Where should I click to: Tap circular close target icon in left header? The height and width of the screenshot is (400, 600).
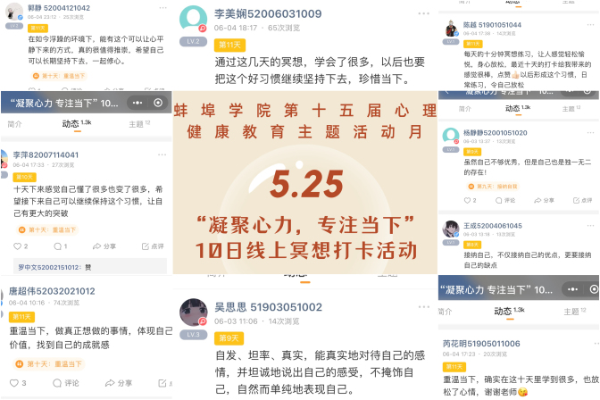[158, 103]
